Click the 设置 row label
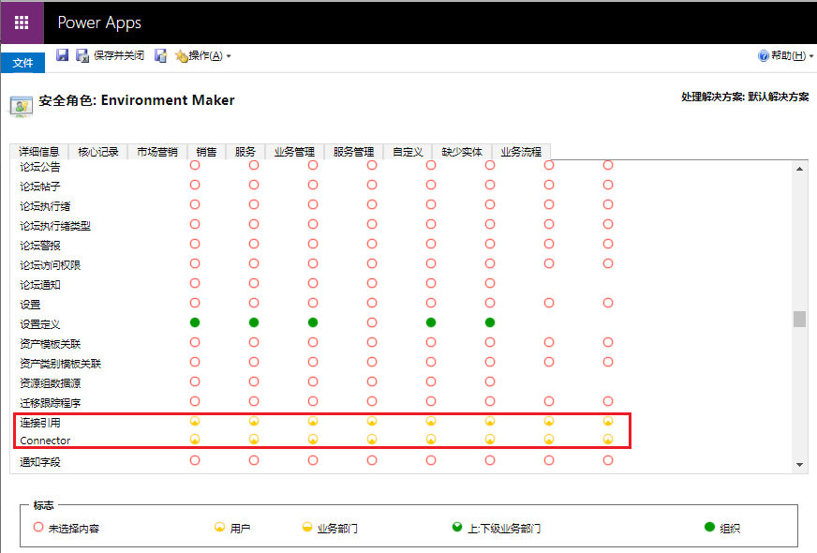This screenshot has width=817, height=553. [30, 305]
